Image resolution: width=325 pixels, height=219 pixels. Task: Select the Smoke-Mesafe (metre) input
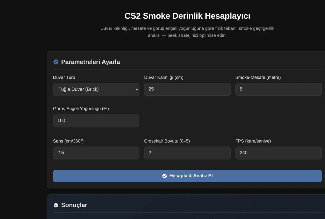(278, 89)
